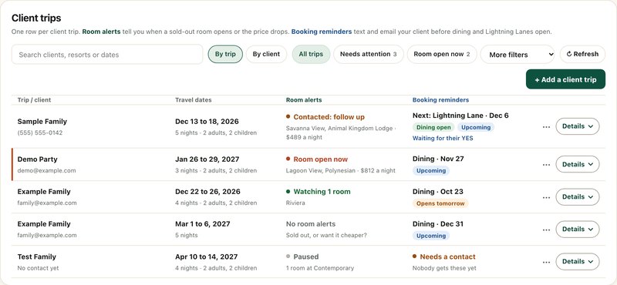Filter by Room open now
Screen dimensions: 617x285
(x=442, y=54)
